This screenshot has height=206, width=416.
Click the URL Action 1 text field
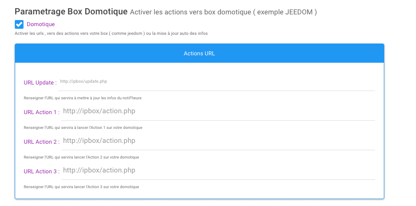[x=218, y=113]
